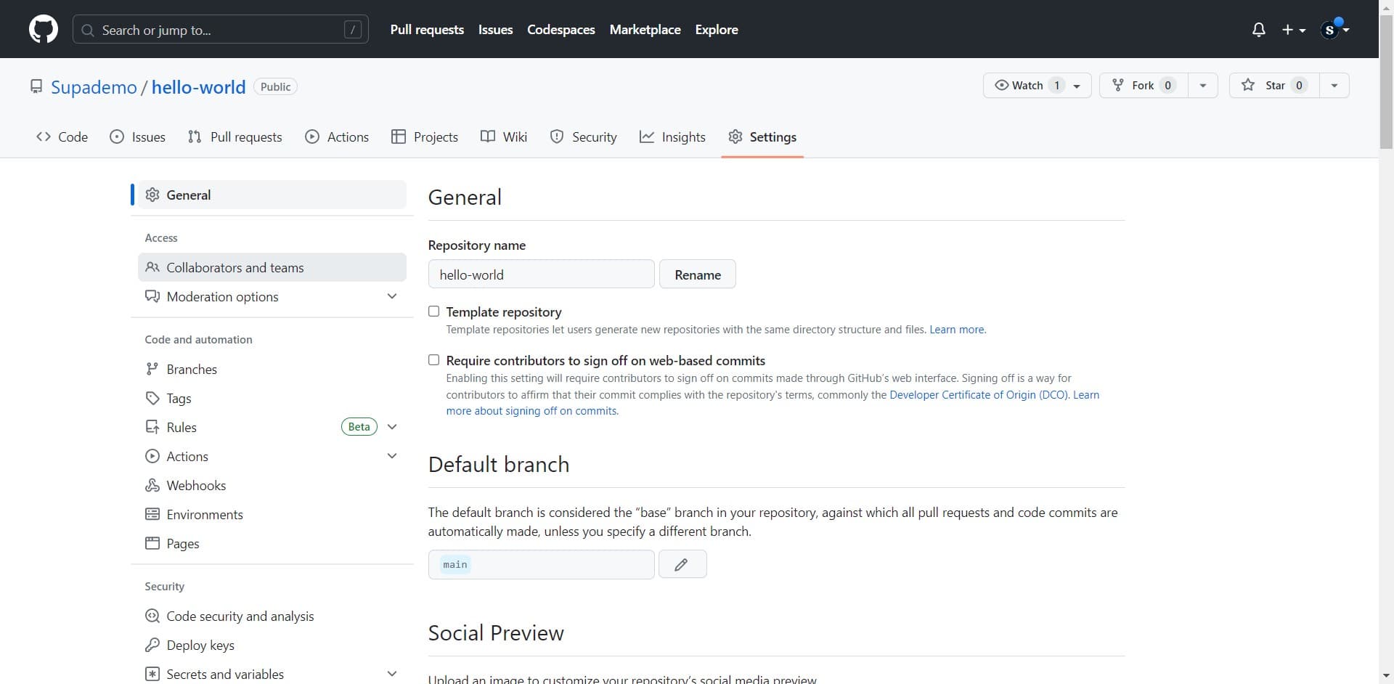This screenshot has height=684, width=1394.
Task: Open the Marketplace menu item
Action: click(x=645, y=30)
